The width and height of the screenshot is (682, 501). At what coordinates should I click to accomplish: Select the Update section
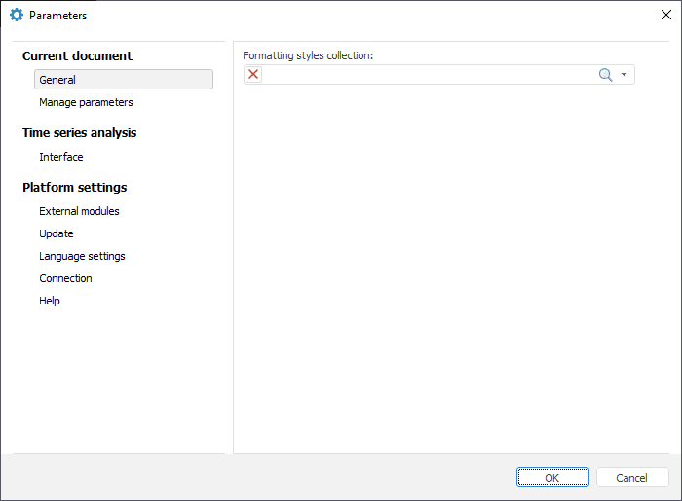click(57, 233)
